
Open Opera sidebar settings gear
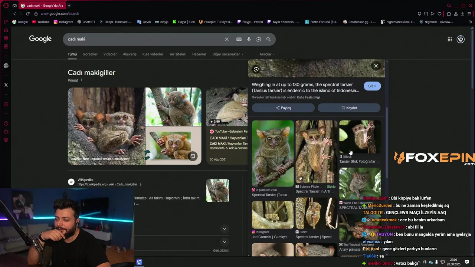pos(6,140)
